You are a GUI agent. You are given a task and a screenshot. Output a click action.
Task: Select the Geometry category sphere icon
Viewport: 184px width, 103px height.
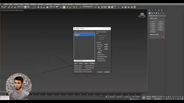149,13
